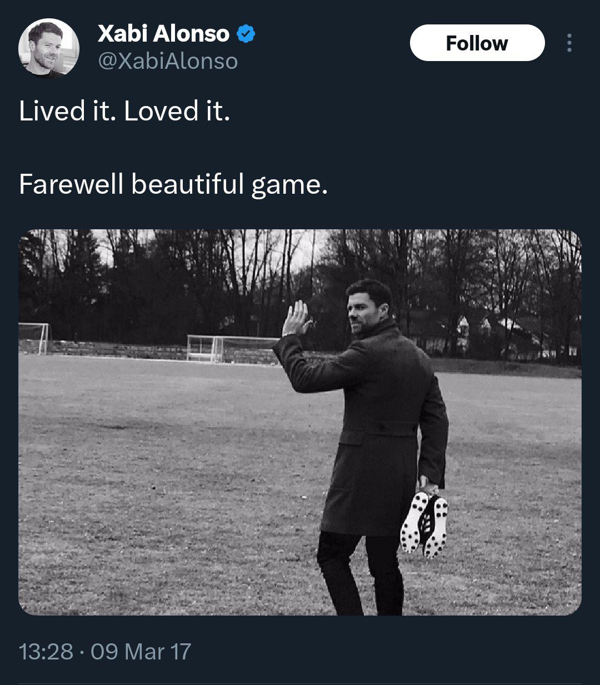Image resolution: width=600 pixels, height=685 pixels.
Task: Open the profile avatar picture
Action: point(48,48)
